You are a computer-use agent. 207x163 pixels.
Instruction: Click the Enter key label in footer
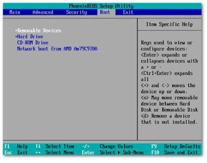point(88,153)
